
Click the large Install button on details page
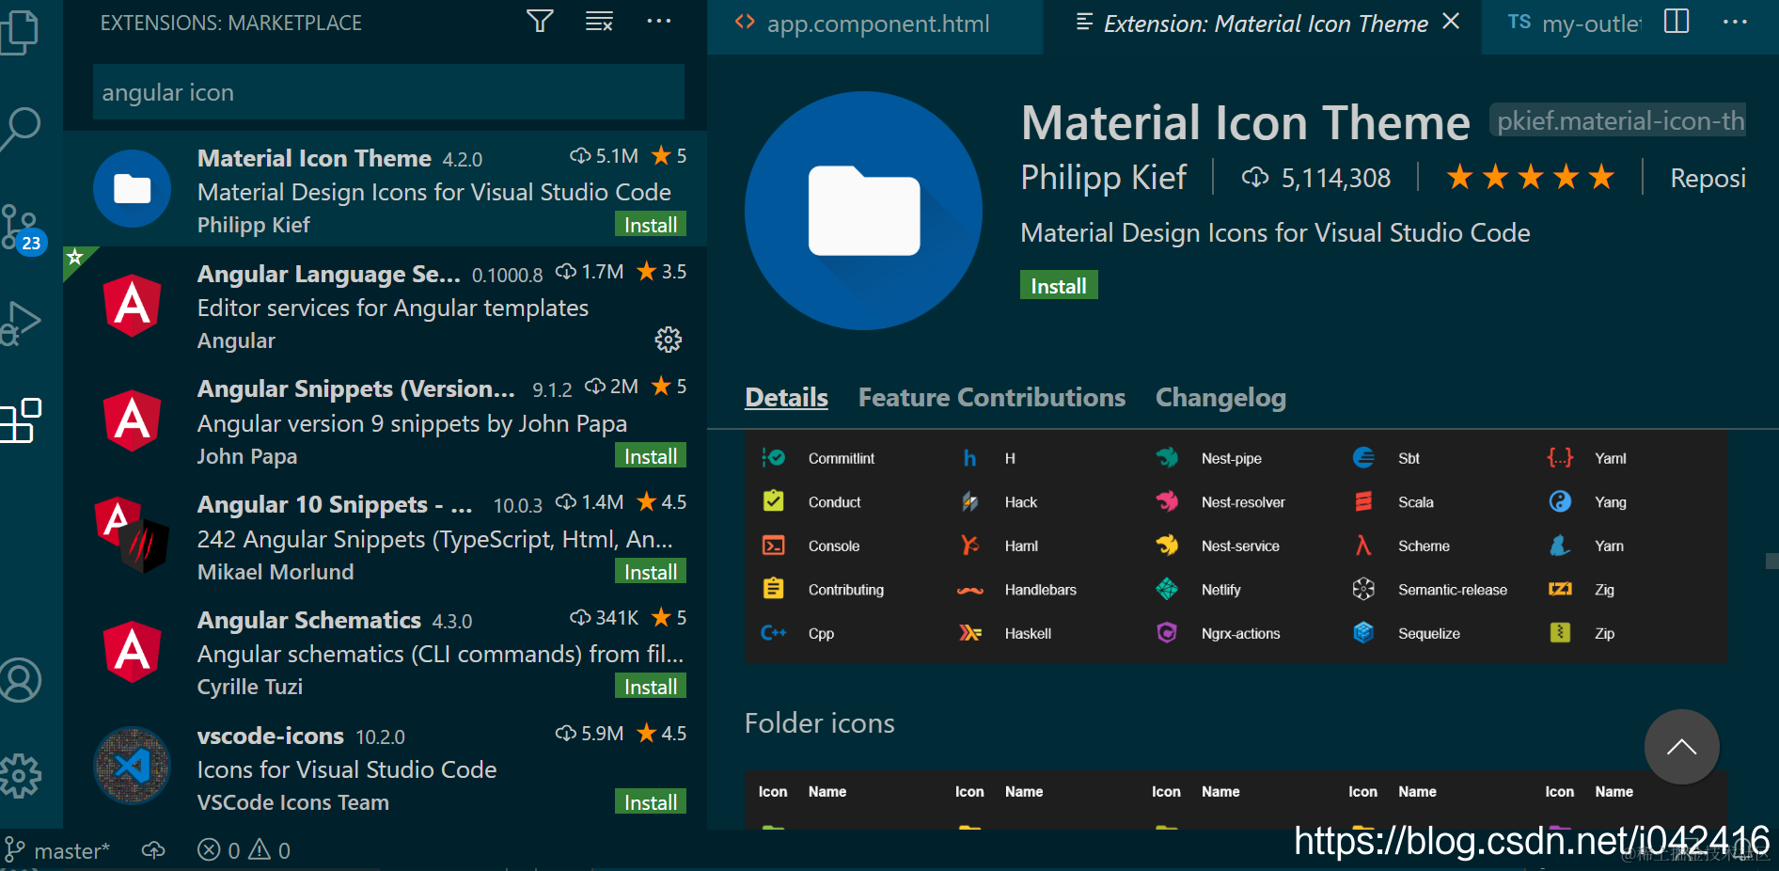(1059, 286)
